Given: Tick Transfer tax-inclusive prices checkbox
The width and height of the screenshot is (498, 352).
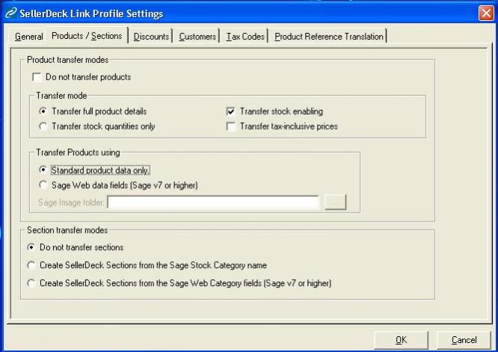Looking at the screenshot, I should [x=231, y=127].
